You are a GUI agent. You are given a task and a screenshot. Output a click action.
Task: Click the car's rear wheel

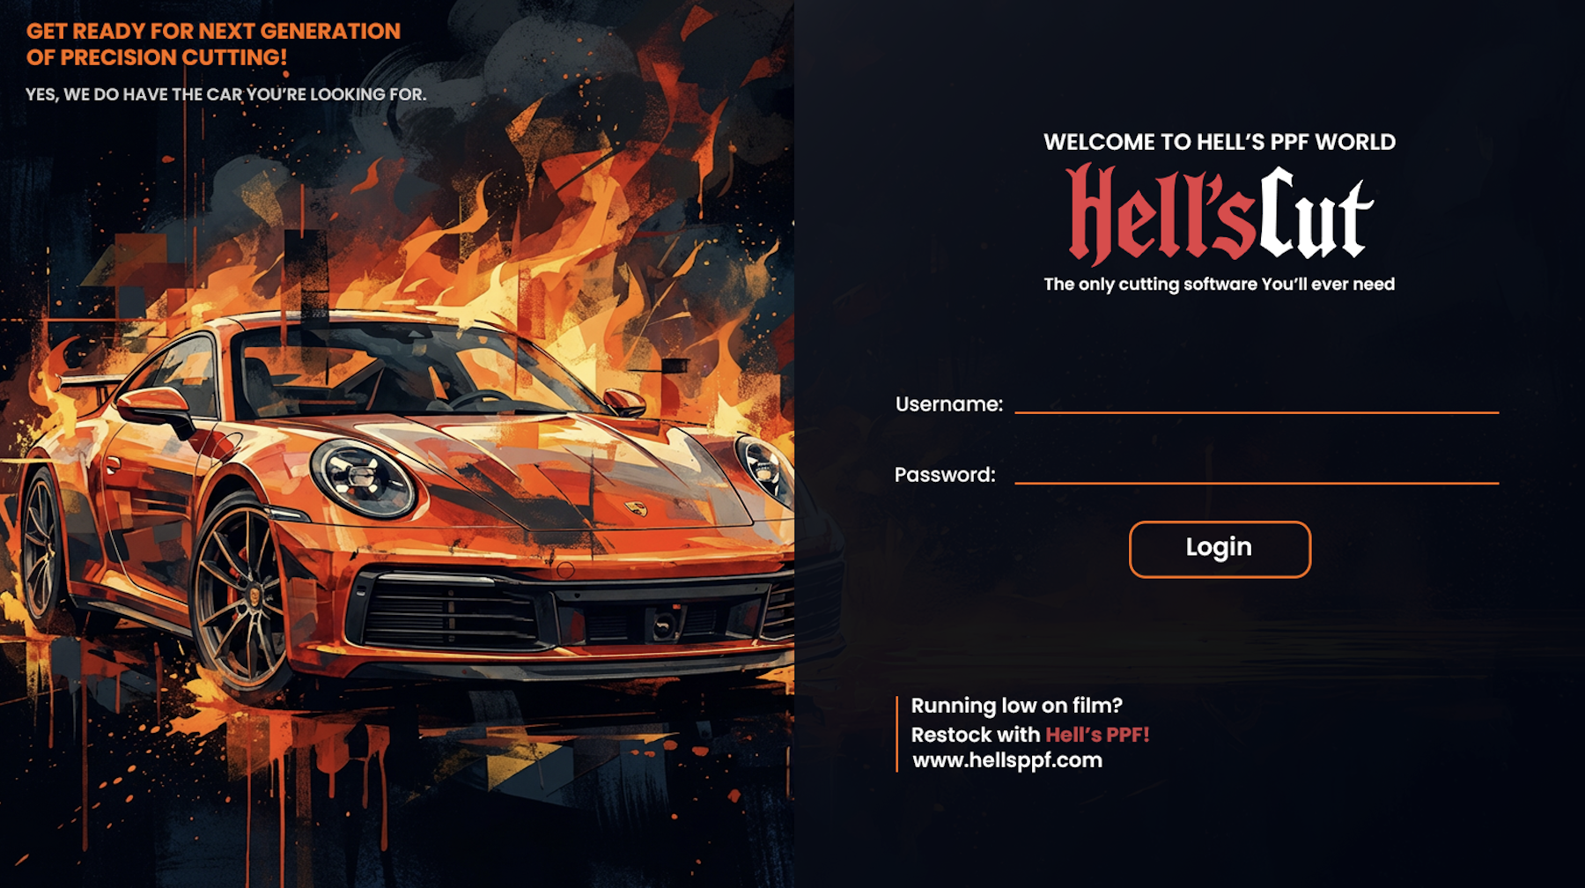click(40, 546)
